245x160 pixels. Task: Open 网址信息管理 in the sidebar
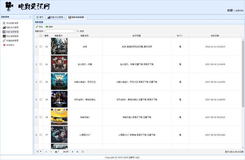(10, 36)
